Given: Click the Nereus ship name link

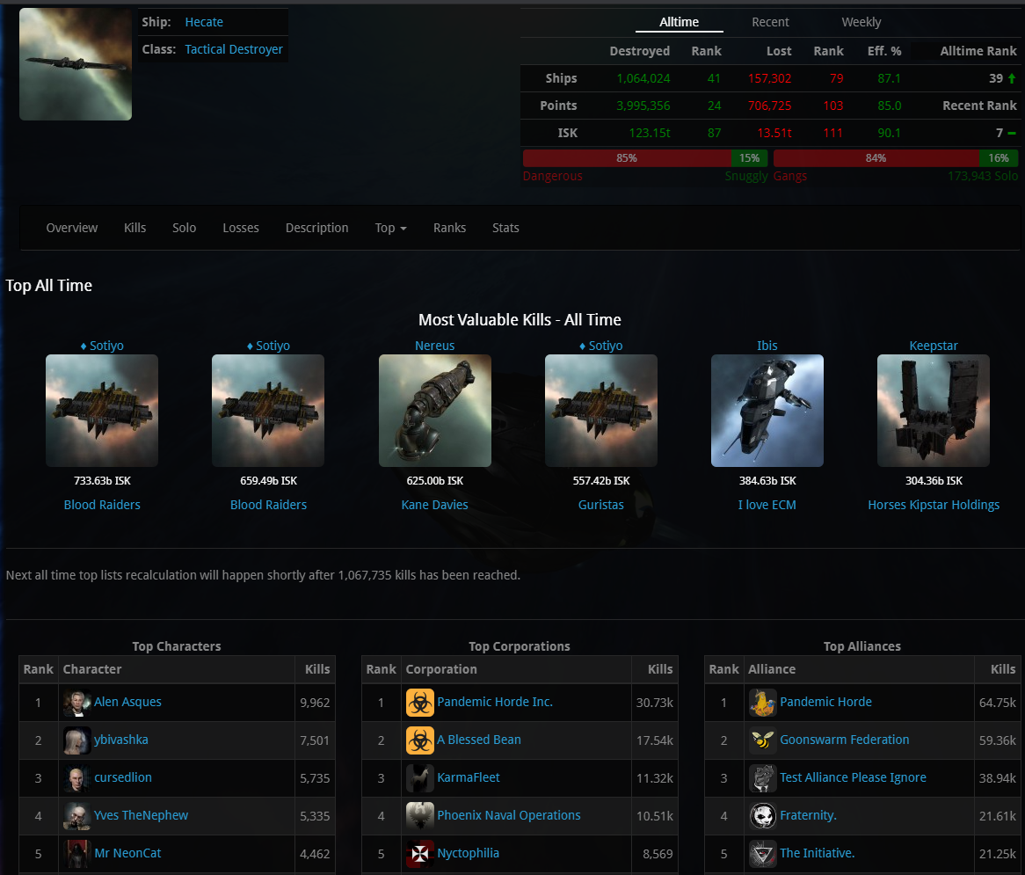Looking at the screenshot, I should click(x=435, y=346).
